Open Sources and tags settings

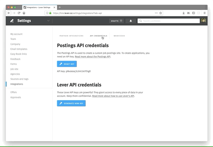click(x=19, y=79)
